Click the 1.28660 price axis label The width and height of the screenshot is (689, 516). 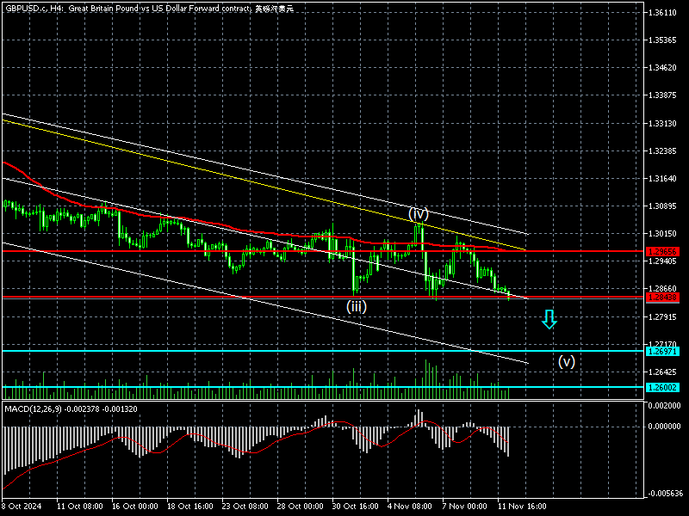(662, 289)
